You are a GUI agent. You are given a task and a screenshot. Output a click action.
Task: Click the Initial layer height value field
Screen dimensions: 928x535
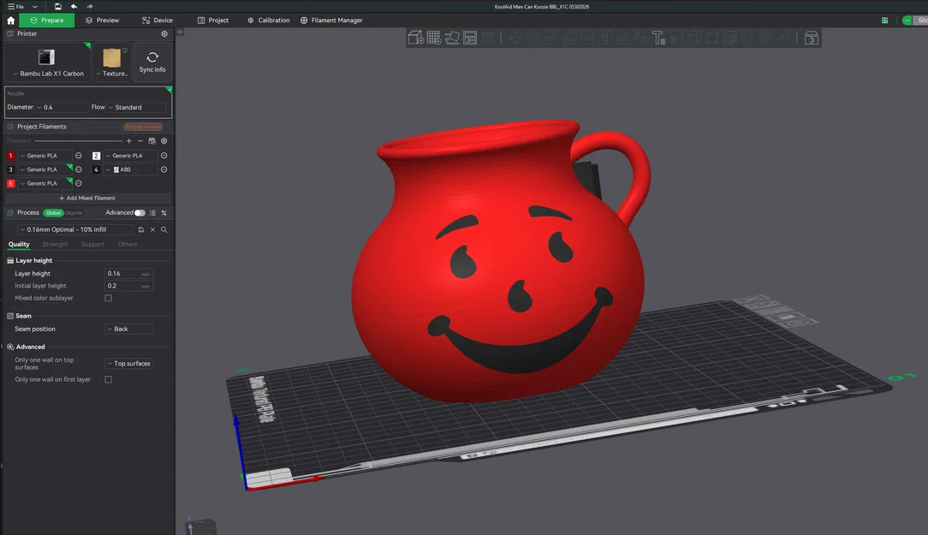click(x=129, y=286)
